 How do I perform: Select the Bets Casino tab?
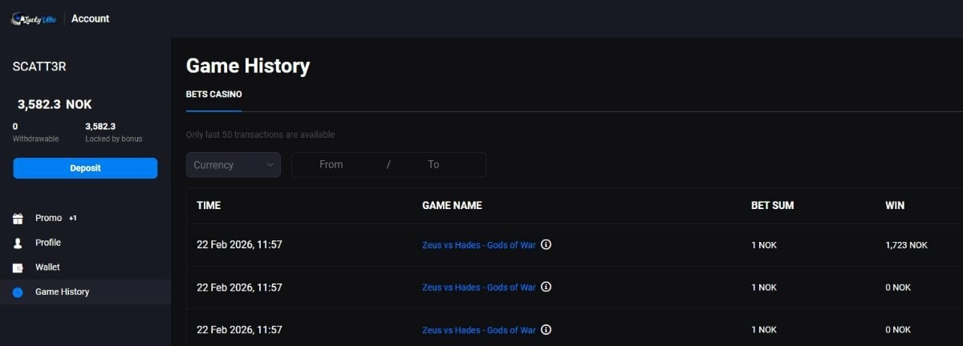(213, 95)
